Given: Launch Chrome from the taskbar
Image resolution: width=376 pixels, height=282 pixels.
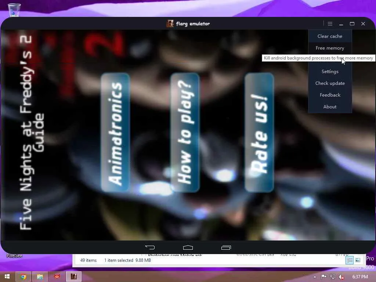Looking at the screenshot, I should (x=23, y=276).
